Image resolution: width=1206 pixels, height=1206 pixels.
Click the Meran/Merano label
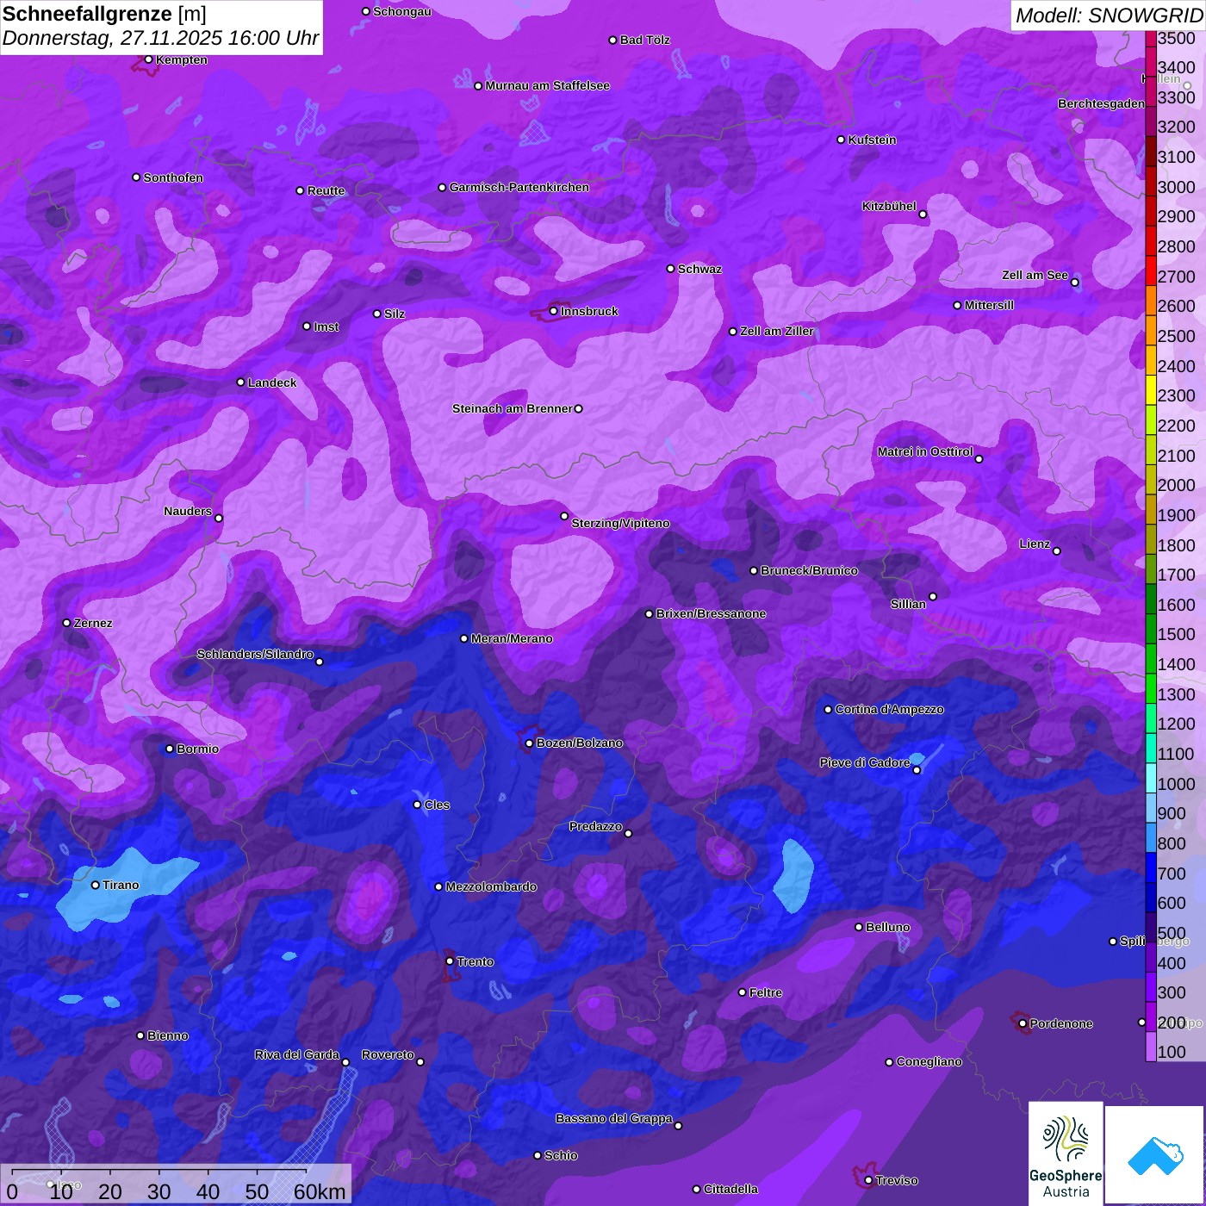click(512, 638)
